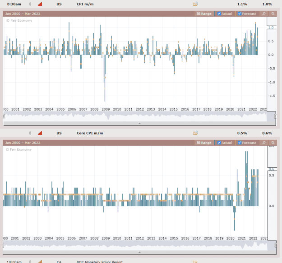Click the speaker alert icon next to 8:30am
Viewport: 282px width, 263px height.
(x=30, y=4)
